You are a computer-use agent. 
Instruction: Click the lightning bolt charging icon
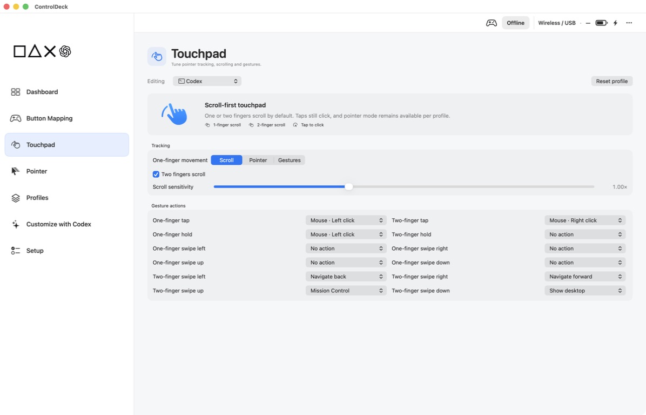[616, 23]
